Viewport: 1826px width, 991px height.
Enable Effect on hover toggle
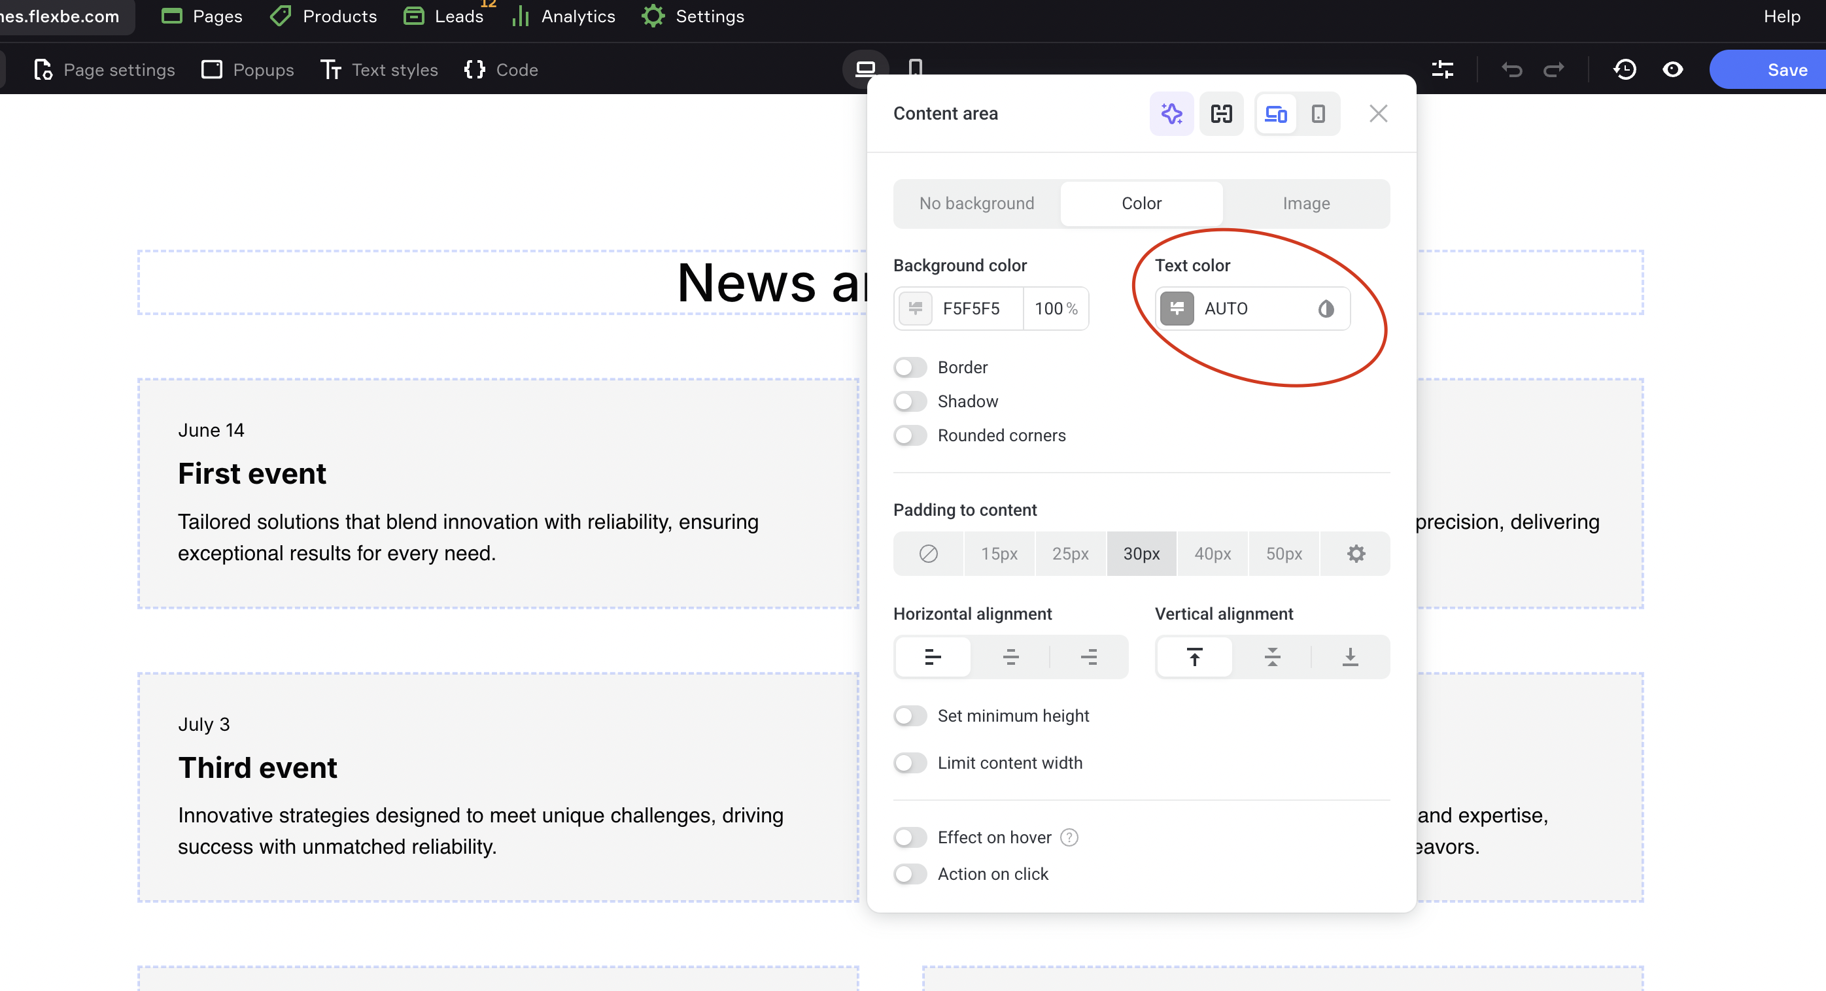(x=910, y=837)
